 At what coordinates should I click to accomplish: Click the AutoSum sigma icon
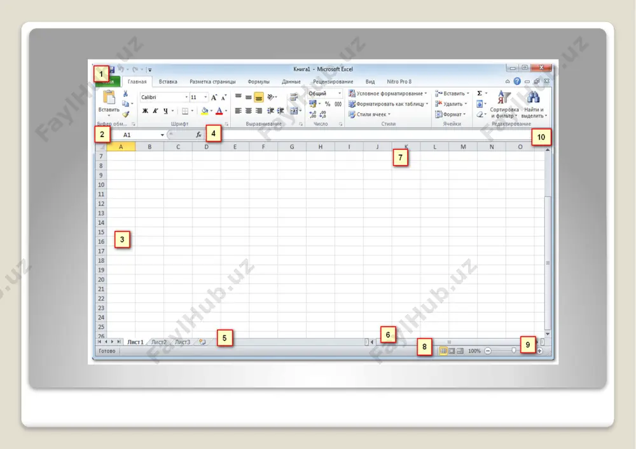point(480,93)
